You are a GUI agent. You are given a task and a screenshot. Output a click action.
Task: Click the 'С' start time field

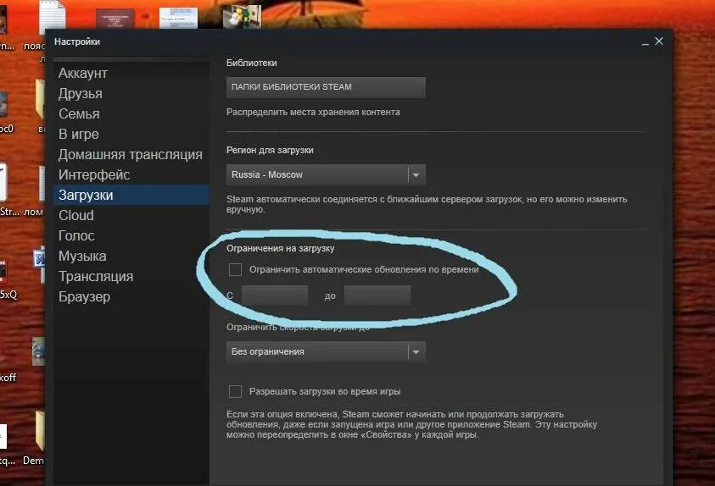(x=275, y=295)
